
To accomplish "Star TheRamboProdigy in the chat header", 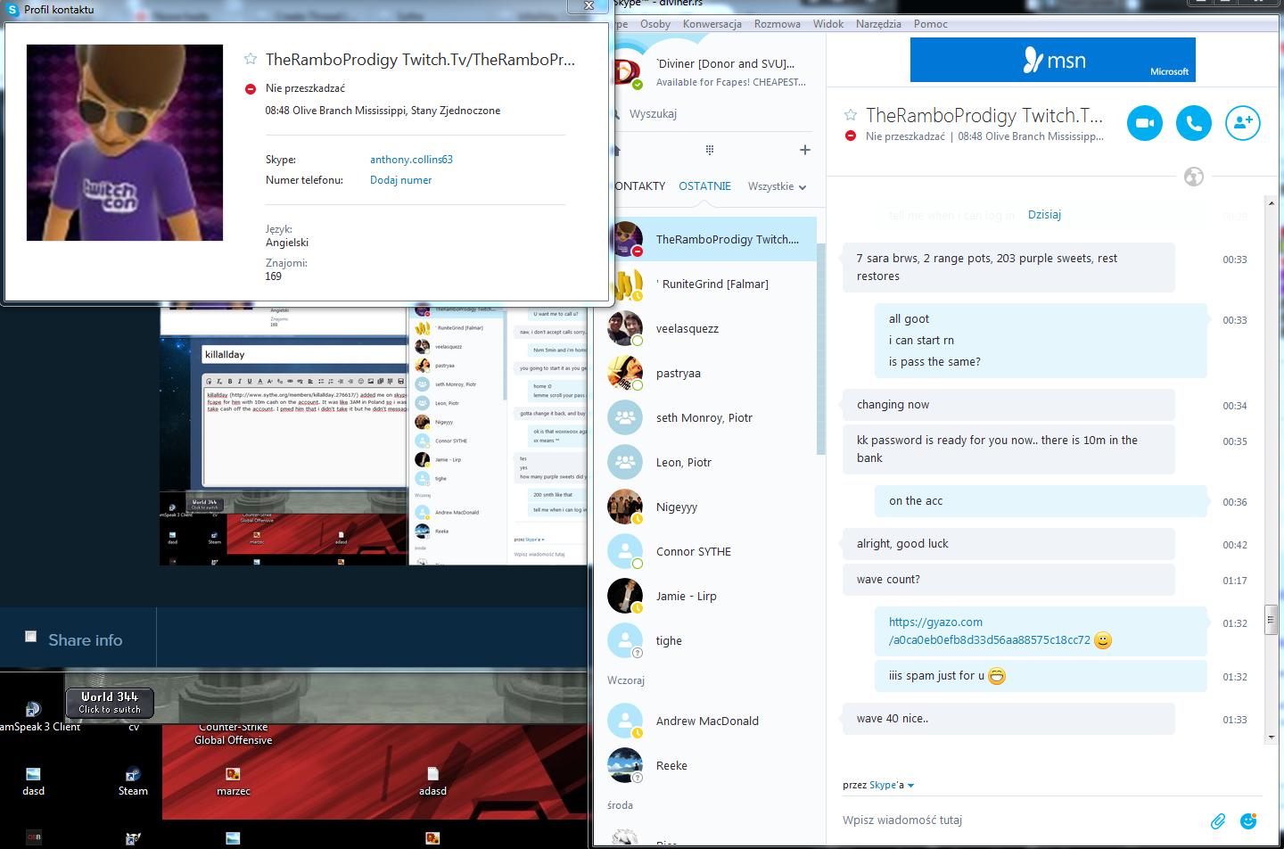I will [851, 115].
